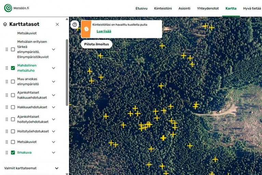Expand the Valmiit karttateemat section
This screenshot has width=262, height=175.
click(x=57, y=168)
